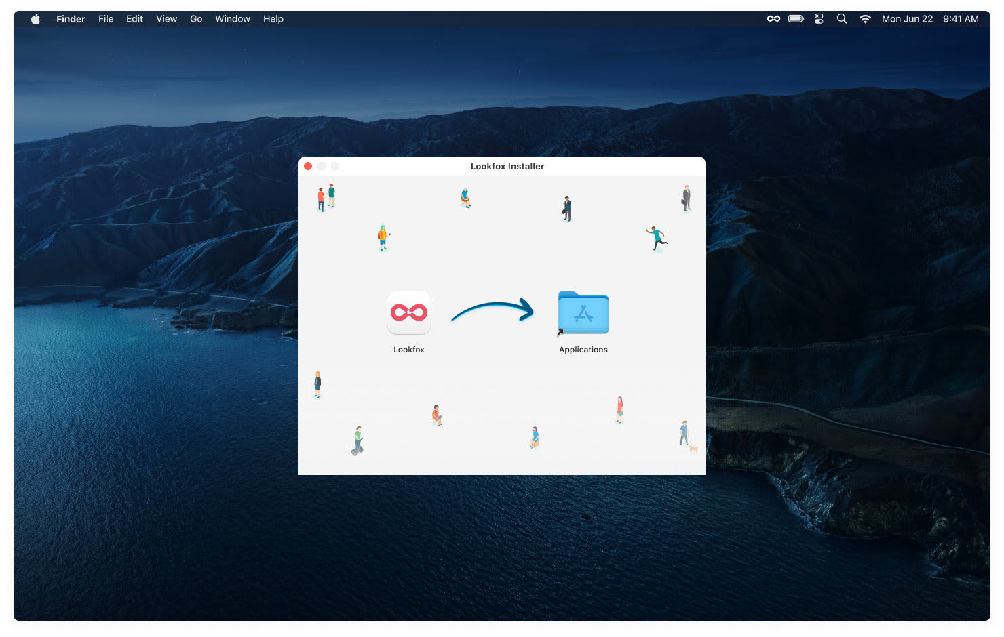The width and height of the screenshot is (1004, 637).
Task: Close the Lookfox Installer window
Action: click(x=308, y=166)
